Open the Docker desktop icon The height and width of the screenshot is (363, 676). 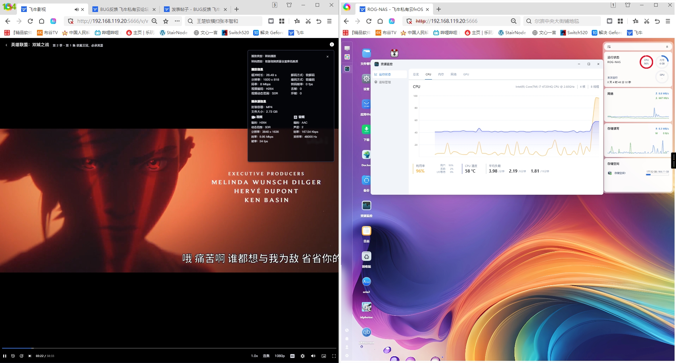click(x=366, y=155)
